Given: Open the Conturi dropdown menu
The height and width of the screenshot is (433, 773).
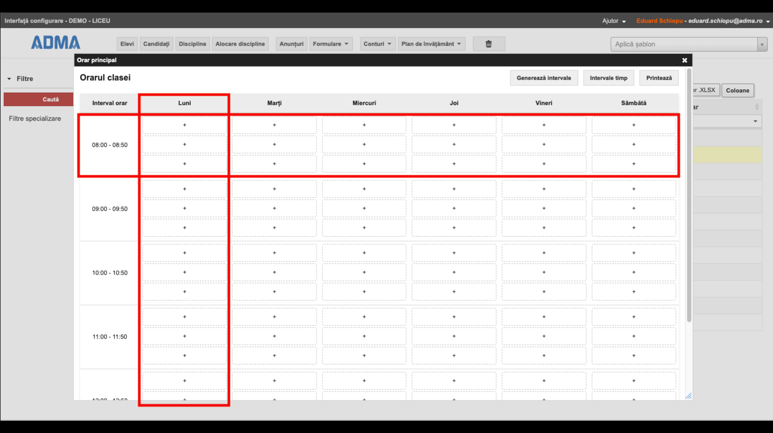Looking at the screenshot, I should point(377,44).
